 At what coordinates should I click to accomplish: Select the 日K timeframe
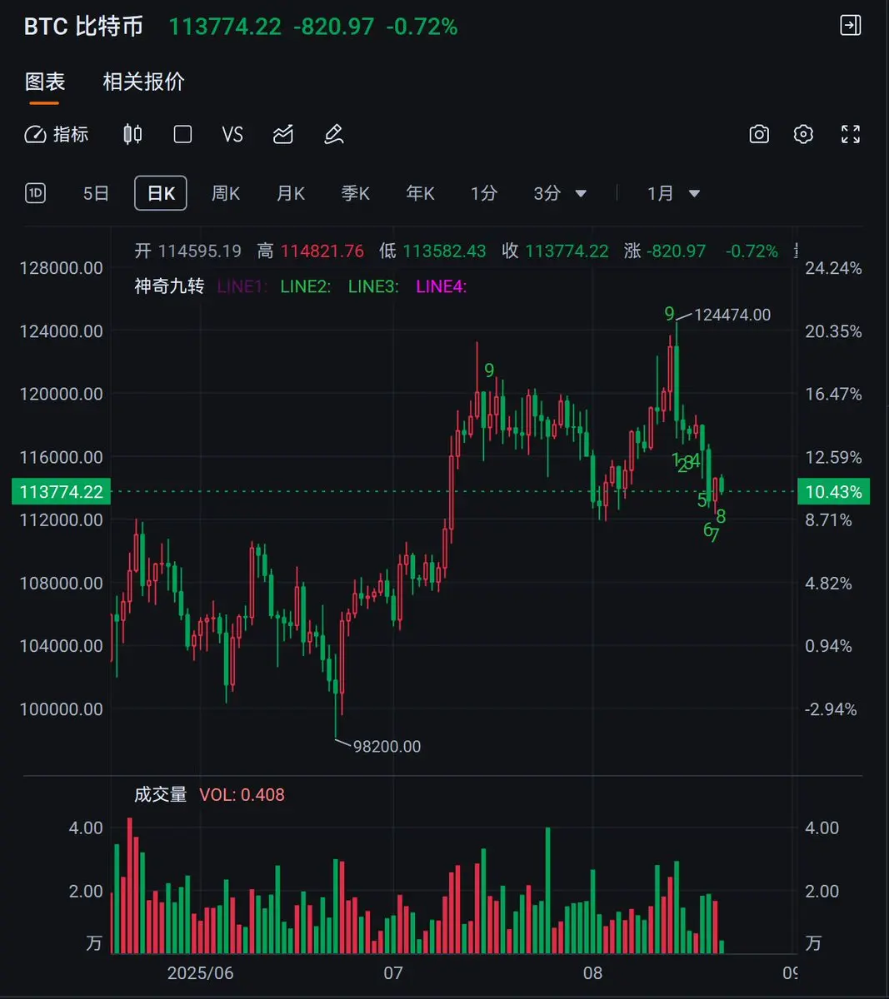tap(161, 193)
